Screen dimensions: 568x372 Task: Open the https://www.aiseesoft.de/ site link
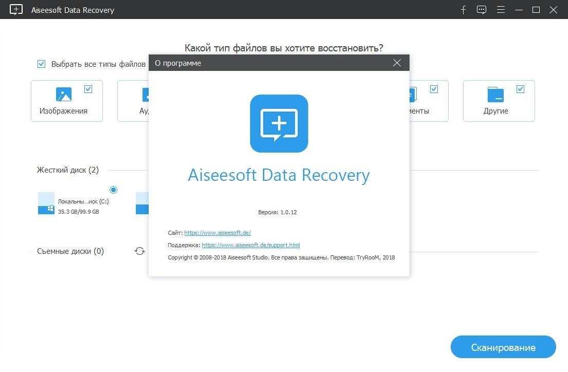click(x=217, y=233)
